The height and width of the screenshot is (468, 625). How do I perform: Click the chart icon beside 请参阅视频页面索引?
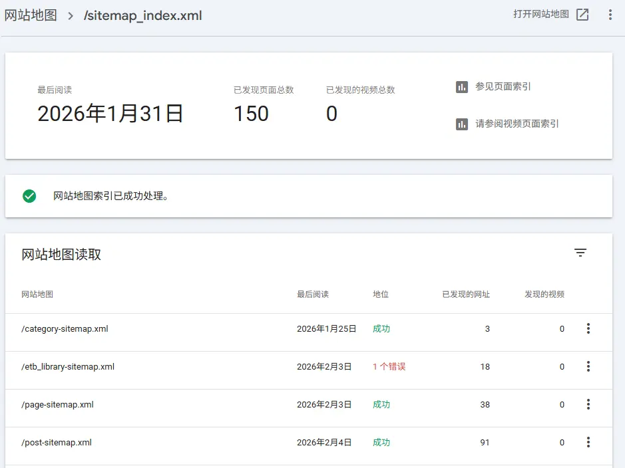(x=461, y=124)
